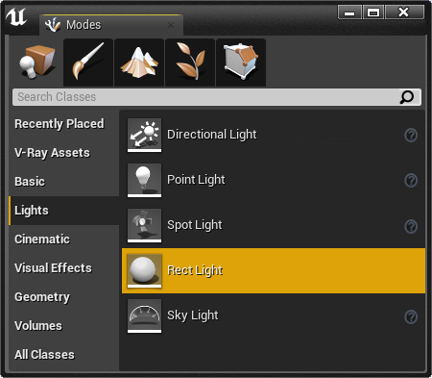
Task: Open the Recently Placed category
Action: click(60, 124)
